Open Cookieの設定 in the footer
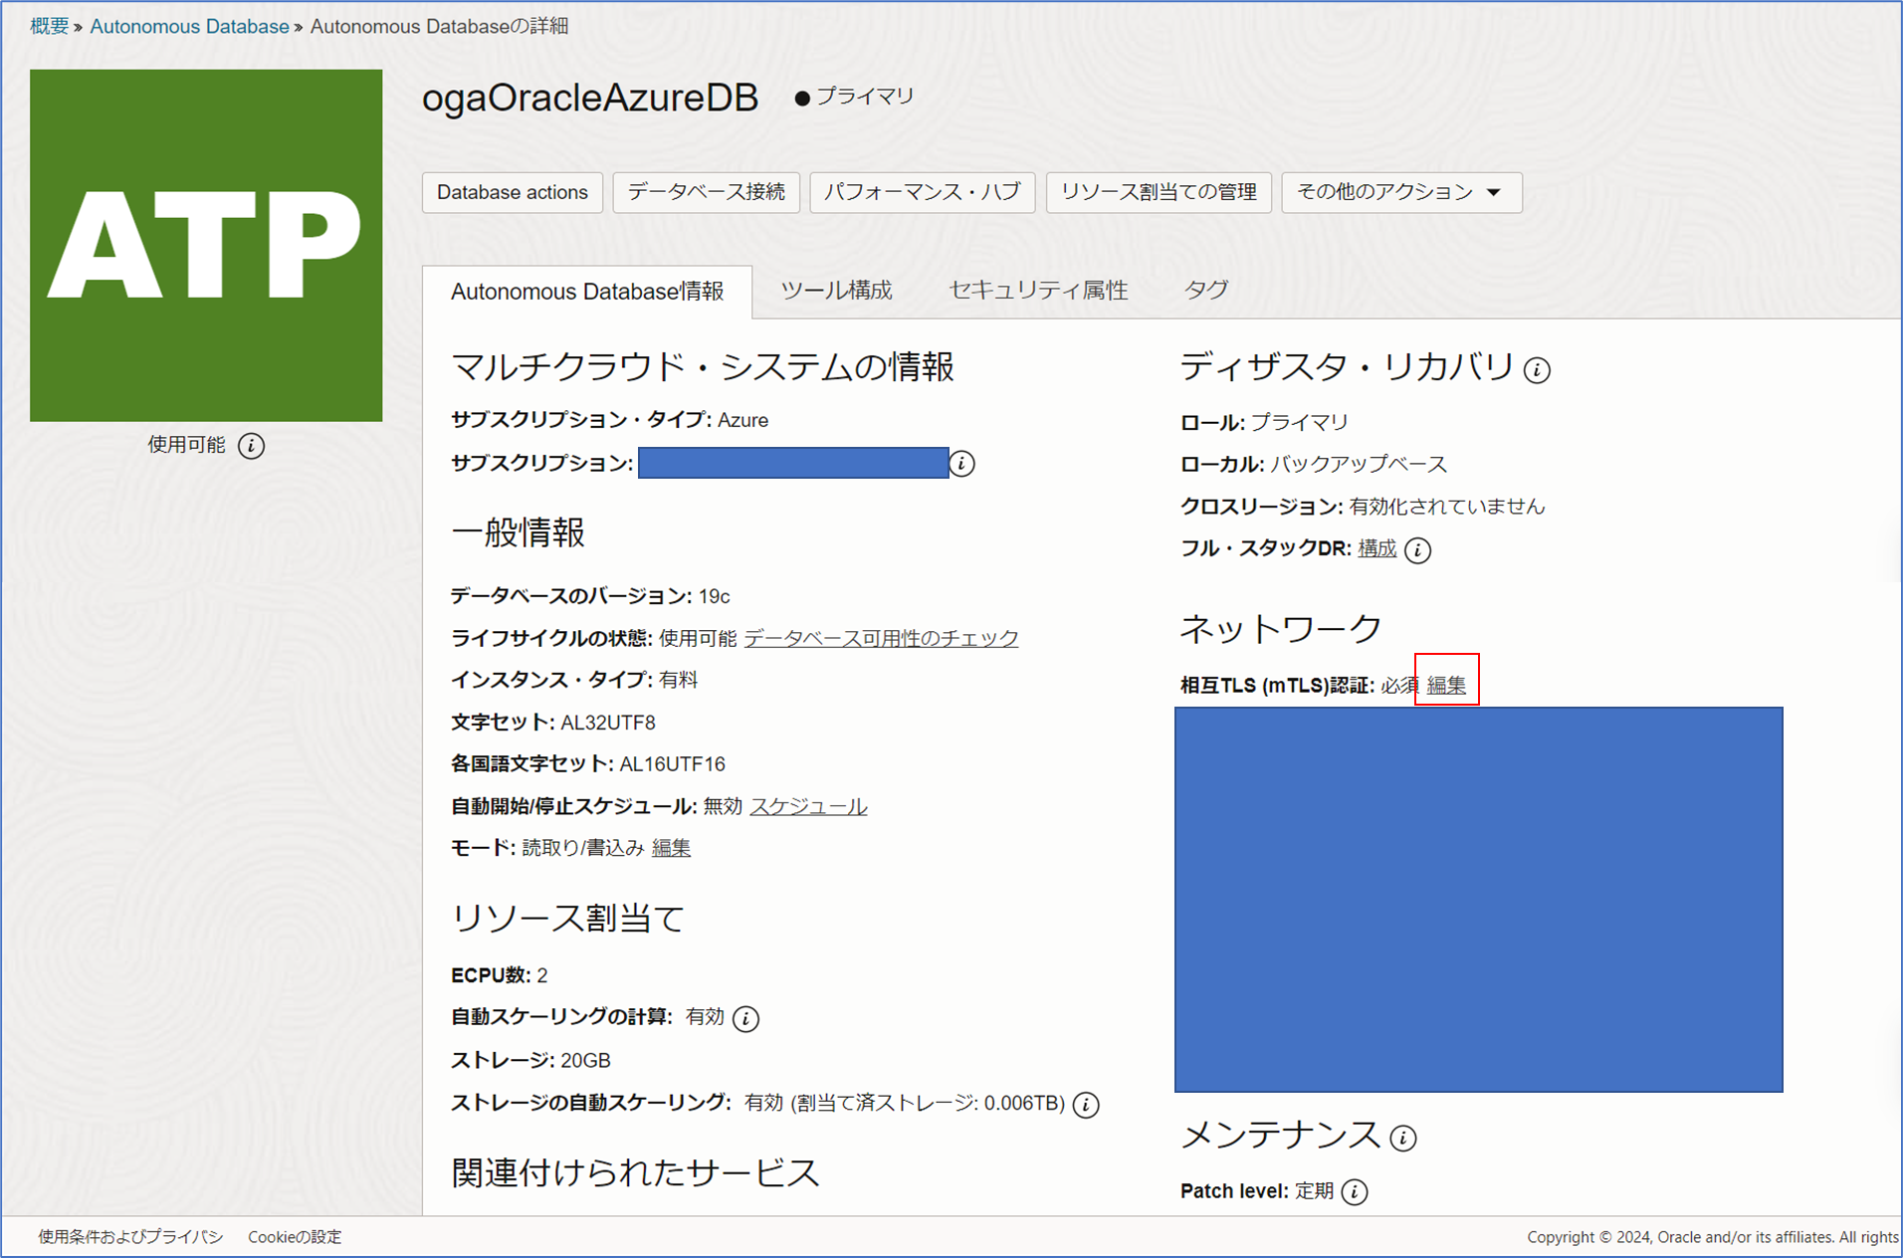Screen dimensions: 1903x1258 click(295, 1237)
